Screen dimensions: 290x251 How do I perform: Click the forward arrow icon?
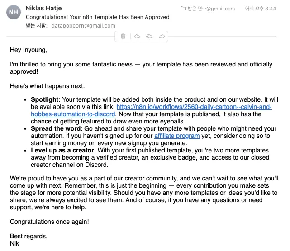pos(162,37)
